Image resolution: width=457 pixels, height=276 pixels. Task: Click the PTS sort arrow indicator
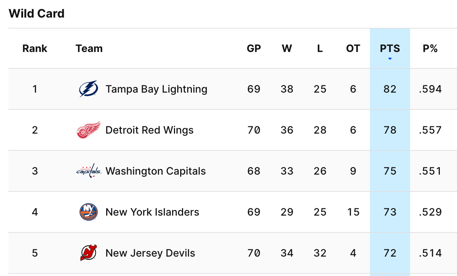tap(390, 59)
